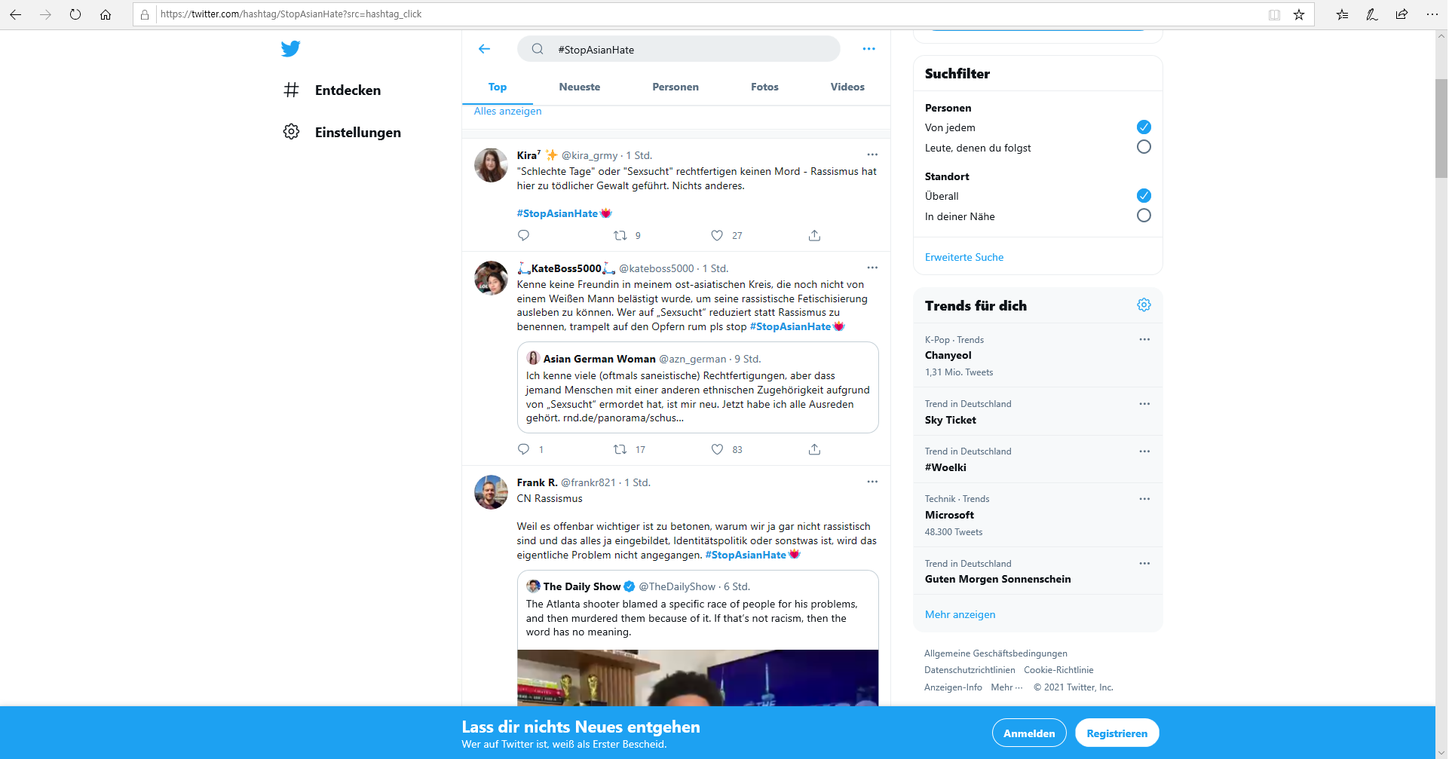Open Entdecken hashtag icon
1449x759 pixels.
pyautogui.click(x=291, y=90)
